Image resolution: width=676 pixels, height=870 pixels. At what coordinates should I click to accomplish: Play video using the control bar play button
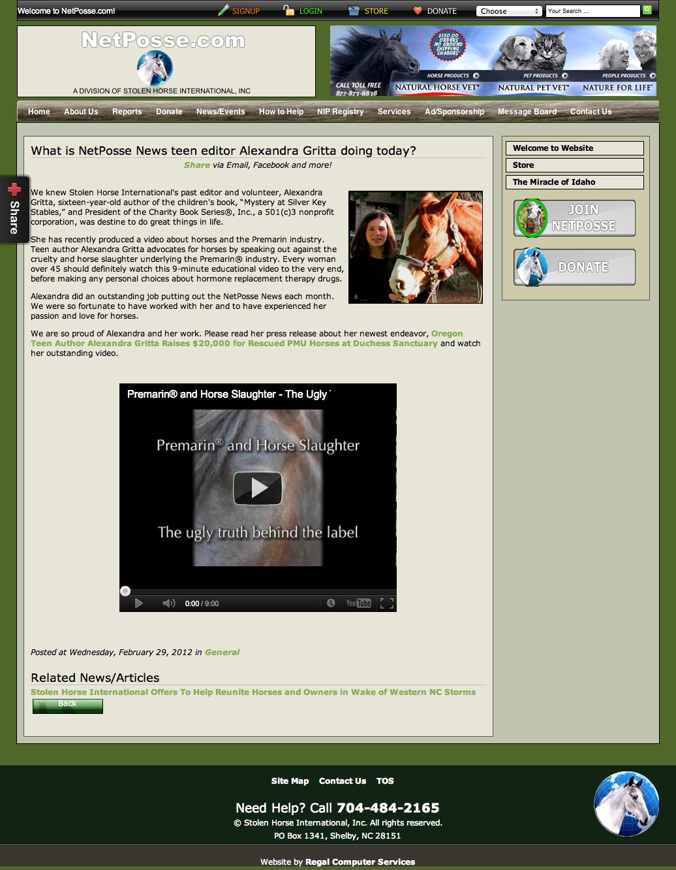click(138, 604)
